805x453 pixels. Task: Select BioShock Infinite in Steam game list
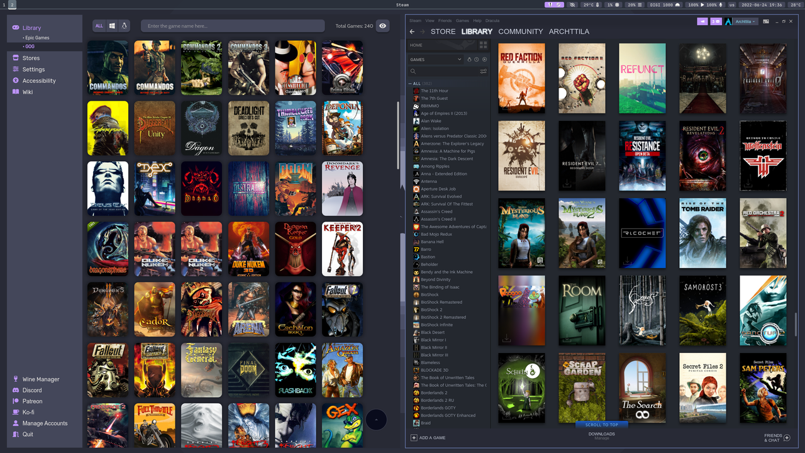point(436,325)
